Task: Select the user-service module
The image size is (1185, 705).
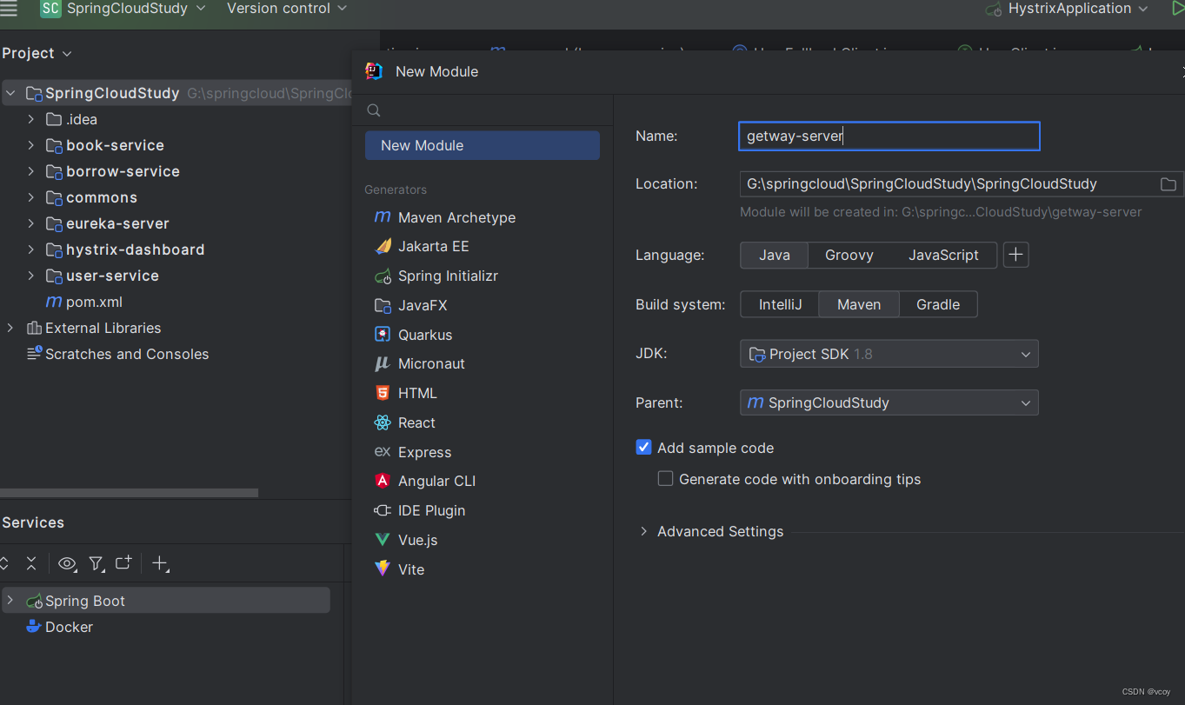Action: [x=112, y=276]
